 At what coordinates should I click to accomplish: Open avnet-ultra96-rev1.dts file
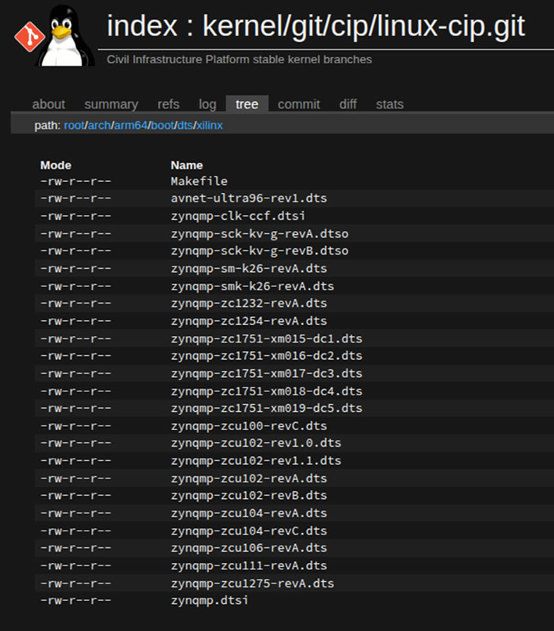249,198
